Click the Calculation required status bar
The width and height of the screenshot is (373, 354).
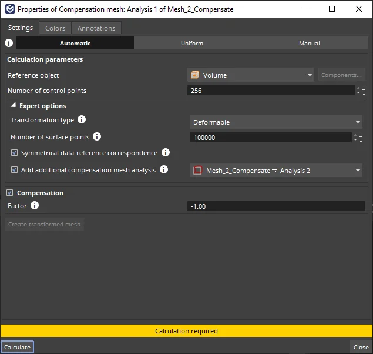point(187,331)
